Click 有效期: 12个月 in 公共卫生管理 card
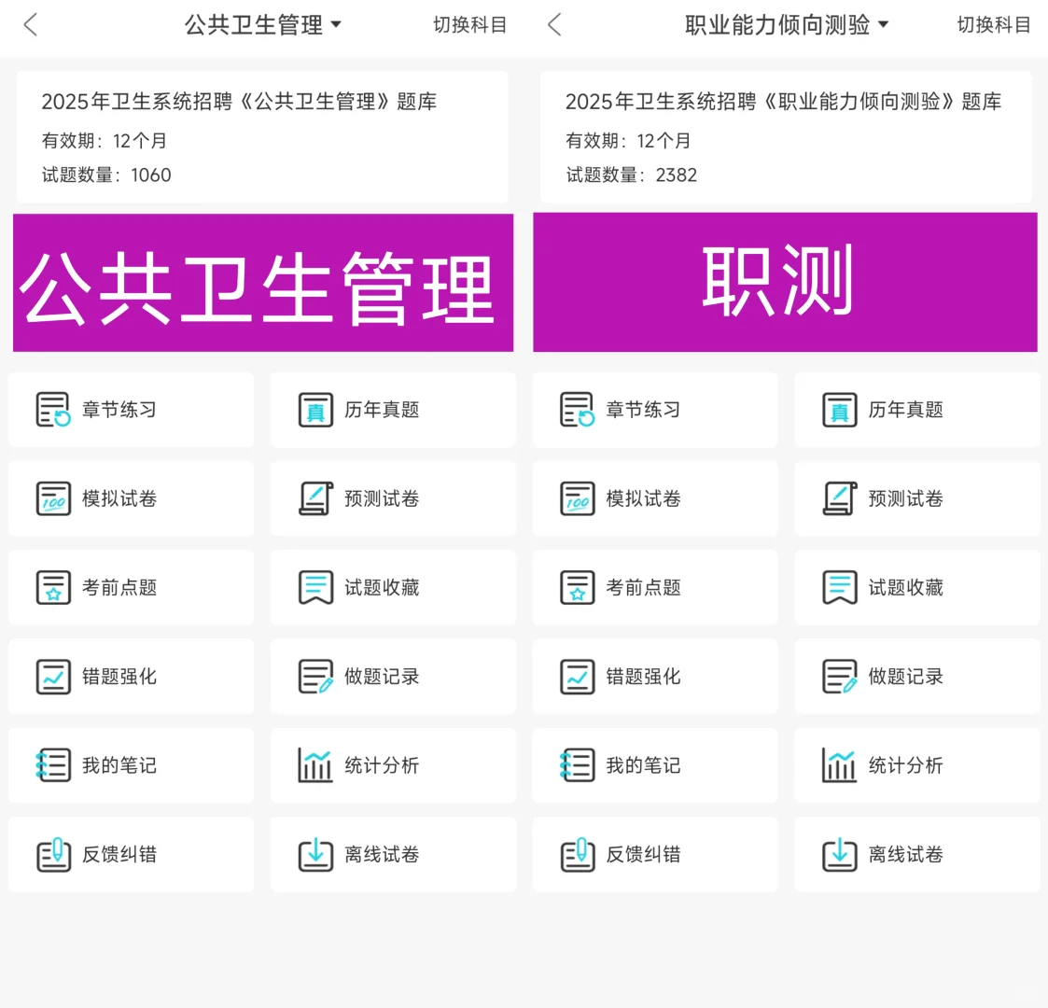Screen dimensions: 1048x1008 click(105, 140)
